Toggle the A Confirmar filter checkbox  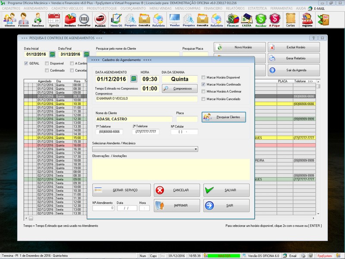coord(72,63)
